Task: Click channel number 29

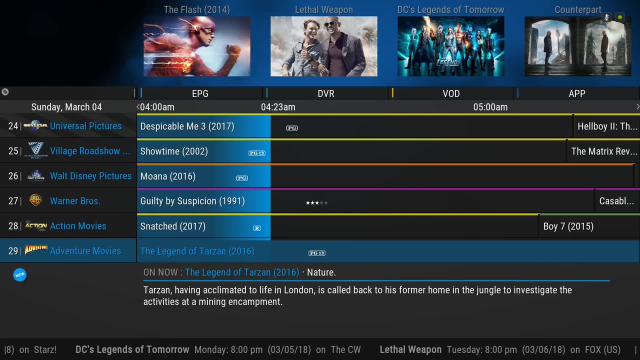Action: coord(13,251)
